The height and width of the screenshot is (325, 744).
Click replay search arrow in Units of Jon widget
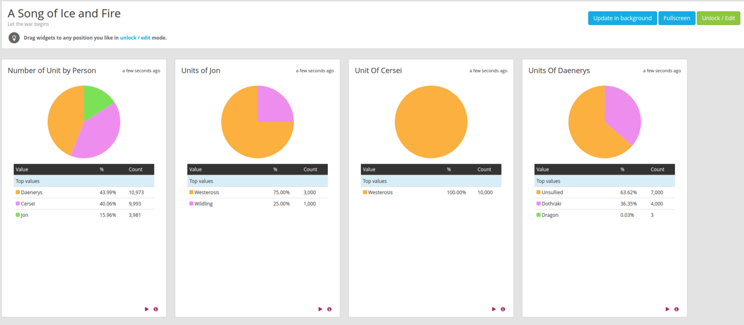(320, 309)
